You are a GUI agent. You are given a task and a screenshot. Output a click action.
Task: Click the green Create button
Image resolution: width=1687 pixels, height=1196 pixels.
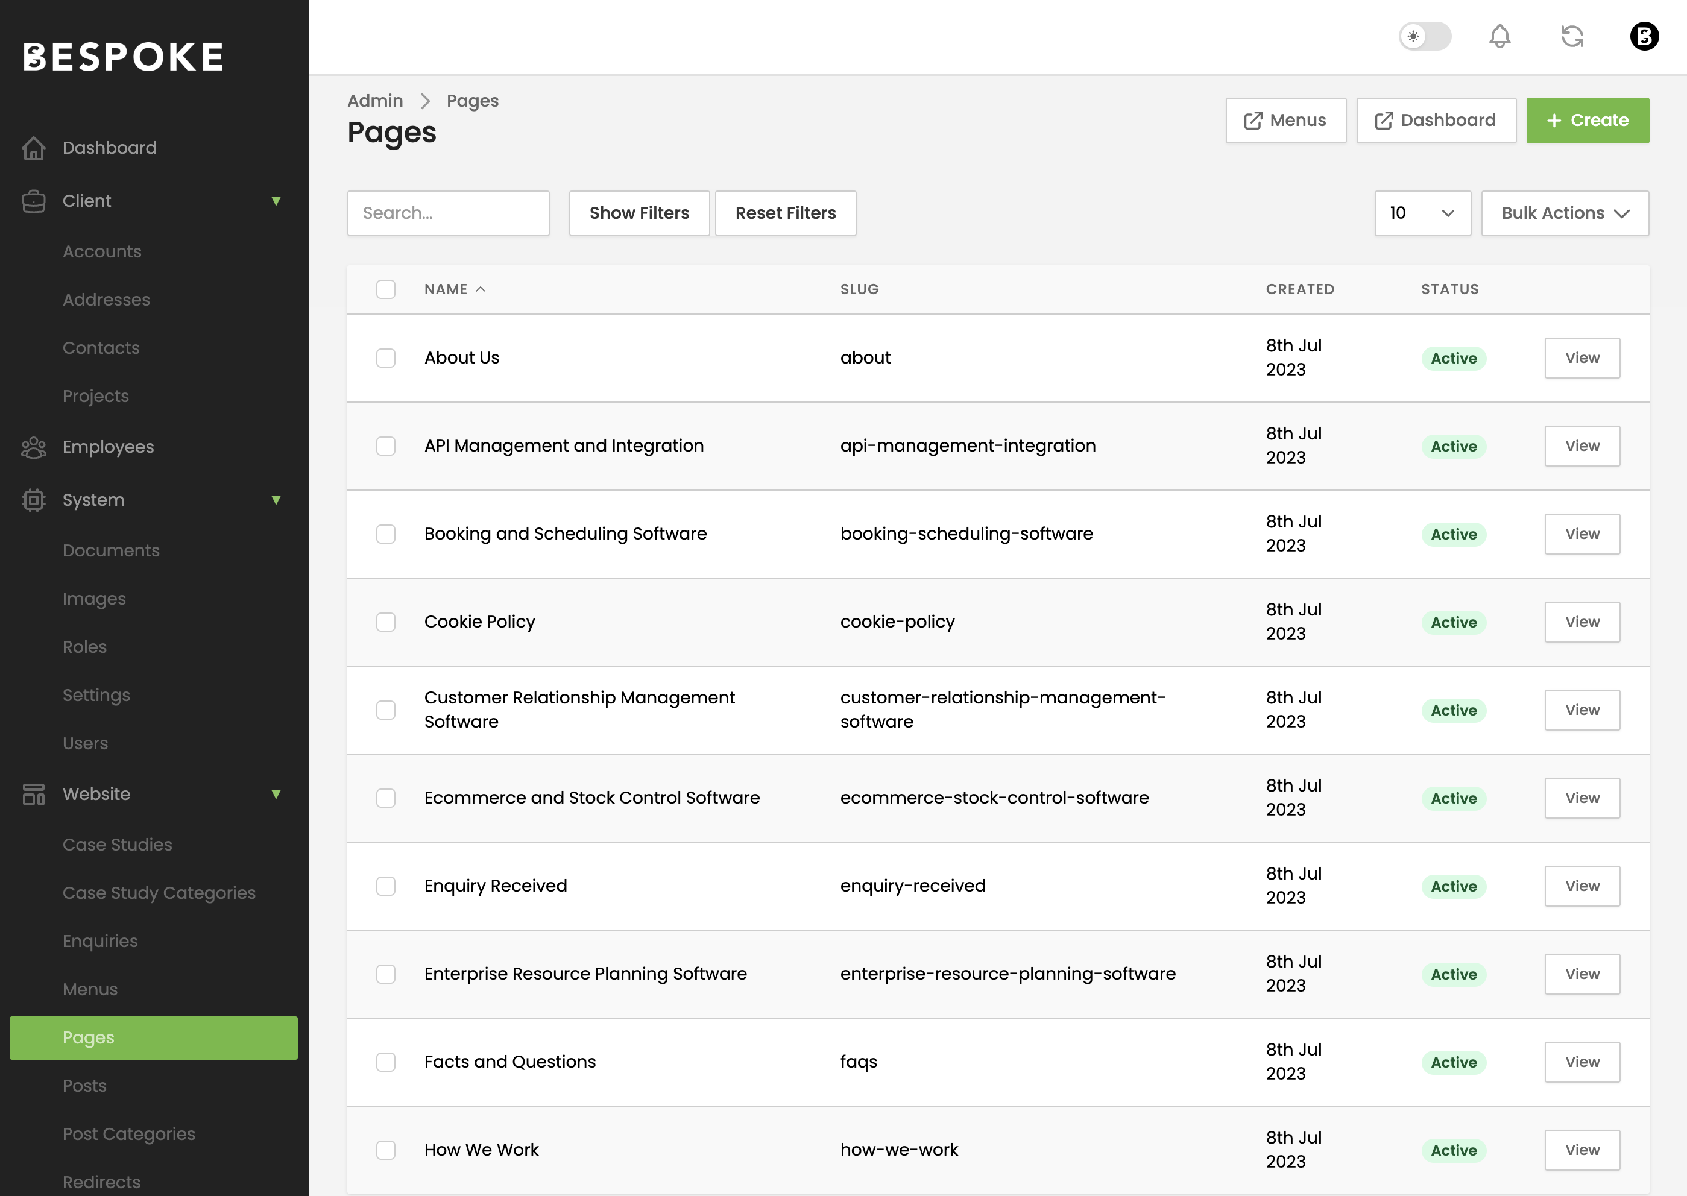(x=1588, y=121)
